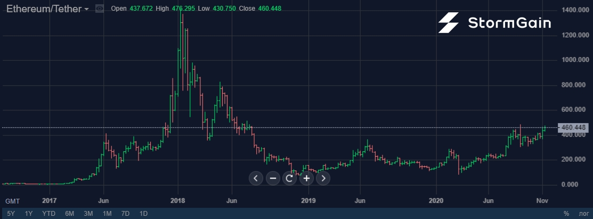This screenshot has height=219, width=593.
Task: Select the 1D time range
Action: [143, 214]
